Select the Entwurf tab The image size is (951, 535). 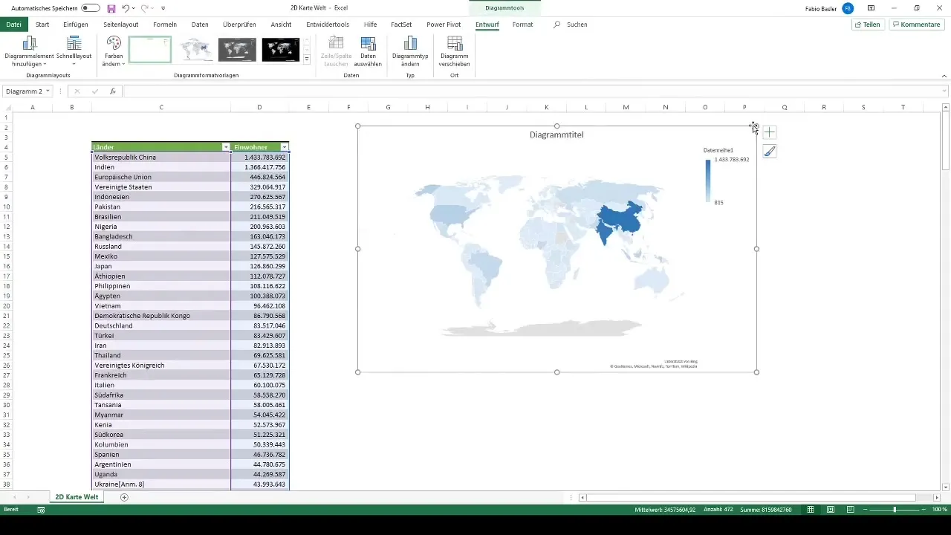[487, 25]
